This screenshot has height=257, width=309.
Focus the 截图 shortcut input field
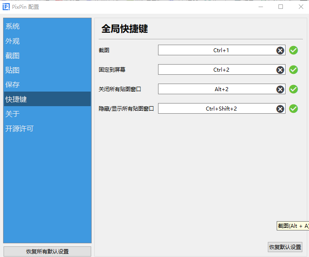point(222,50)
